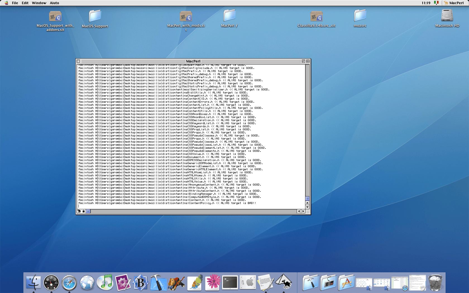Launch the purple gear-and-pen editor Dock icon
The height and width of the screenshot is (293, 469).
click(x=123, y=282)
